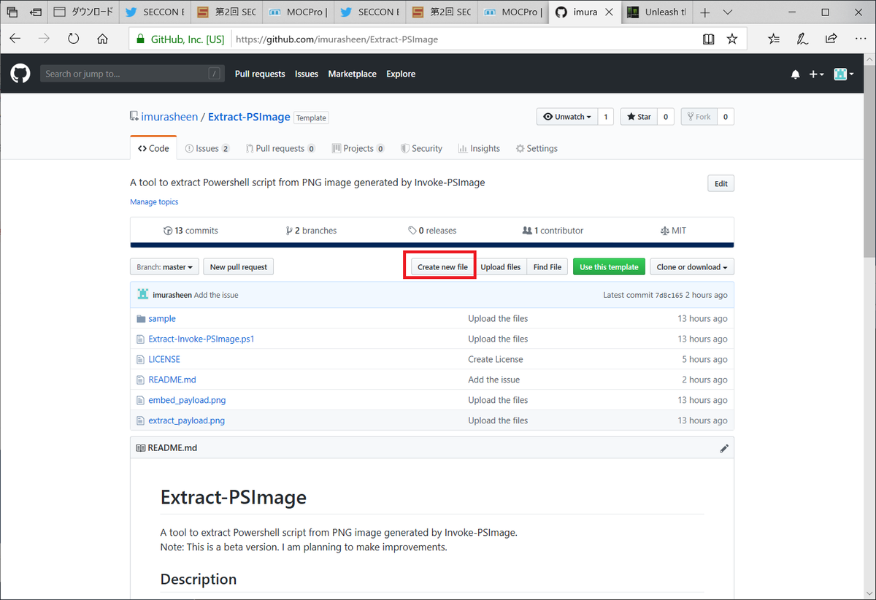Click the Upload files button
The height and width of the screenshot is (600, 876).
(501, 267)
